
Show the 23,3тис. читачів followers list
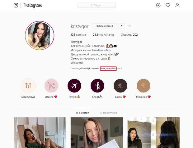tap(103, 35)
